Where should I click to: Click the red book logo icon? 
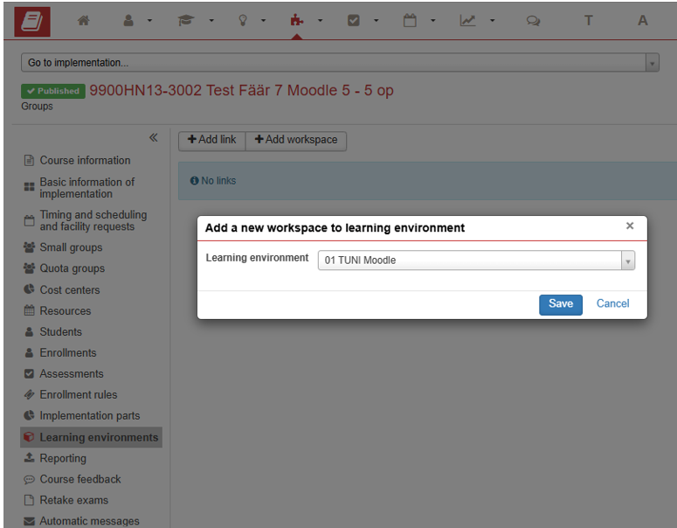tap(32, 21)
